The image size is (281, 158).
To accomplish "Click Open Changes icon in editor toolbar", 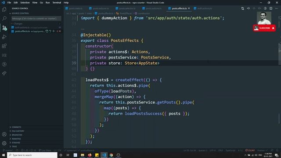I will tap(242, 8).
